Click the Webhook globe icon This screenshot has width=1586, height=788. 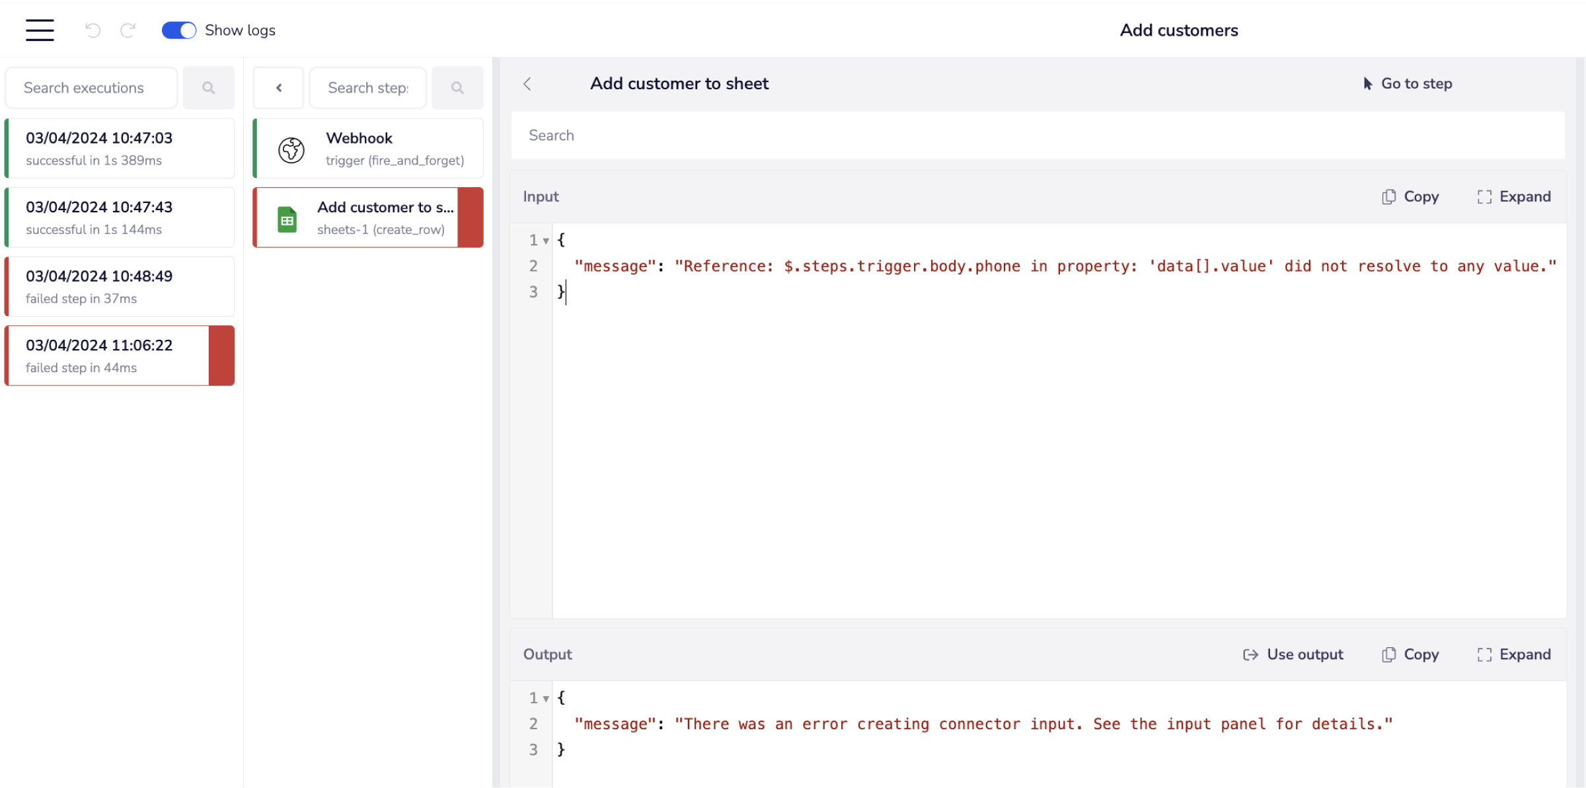coord(291,150)
